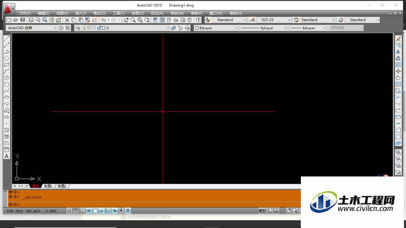Viewport: 406px width, 228px height.
Task: Select the Rotate modify tool
Action: click(x=398, y=77)
